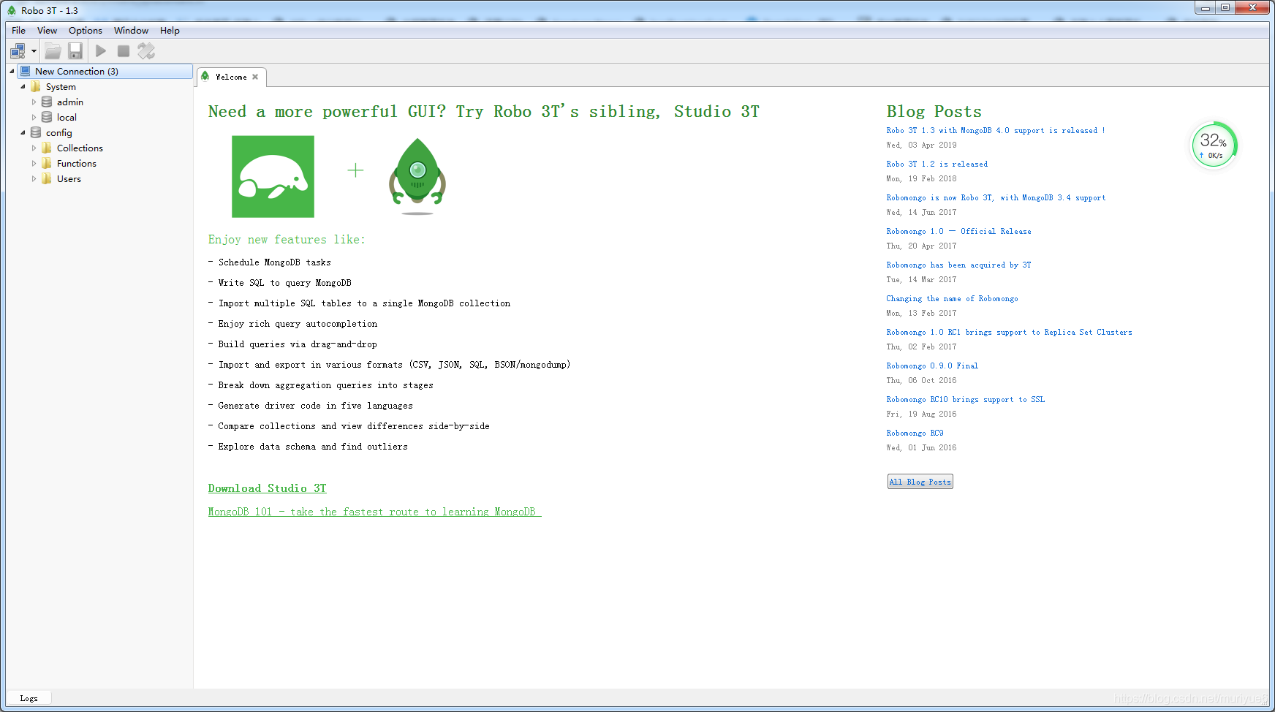Click the Robo 3T rocket robot image
Viewport: 1275px width, 712px height.
tap(417, 176)
